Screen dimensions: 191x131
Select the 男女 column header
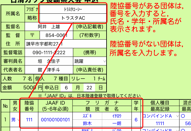click(15, 106)
